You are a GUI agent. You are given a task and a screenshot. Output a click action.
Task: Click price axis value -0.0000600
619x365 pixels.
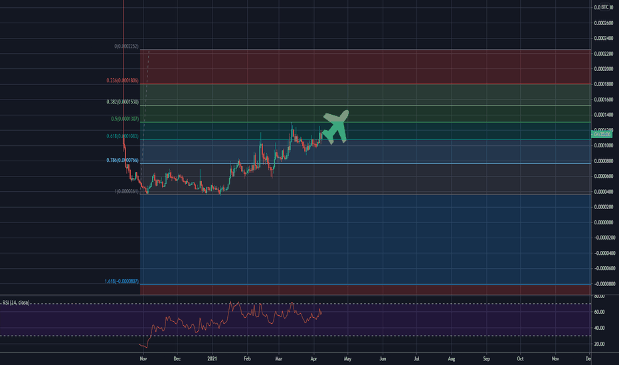coord(604,268)
